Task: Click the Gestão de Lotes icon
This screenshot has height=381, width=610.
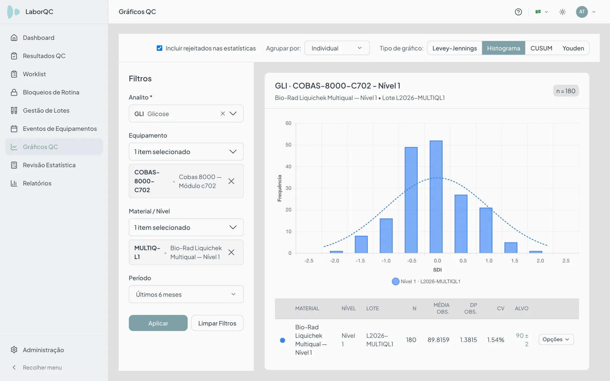Action: coord(14,110)
